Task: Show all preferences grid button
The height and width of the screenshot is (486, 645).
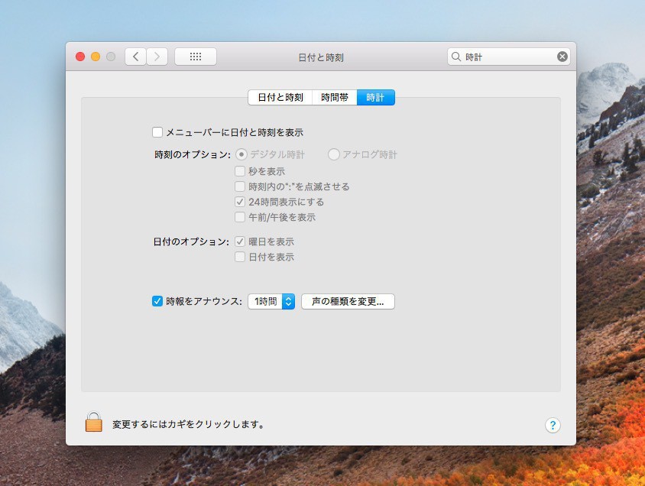Action: pos(196,57)
